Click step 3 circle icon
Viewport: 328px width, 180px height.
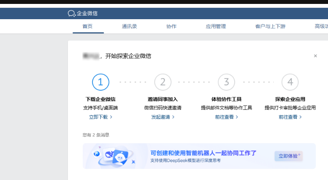pyautogui.click(x=226, y=82)
